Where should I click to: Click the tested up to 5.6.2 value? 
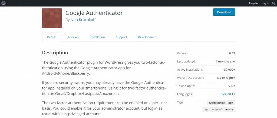(x=231, y=86)
